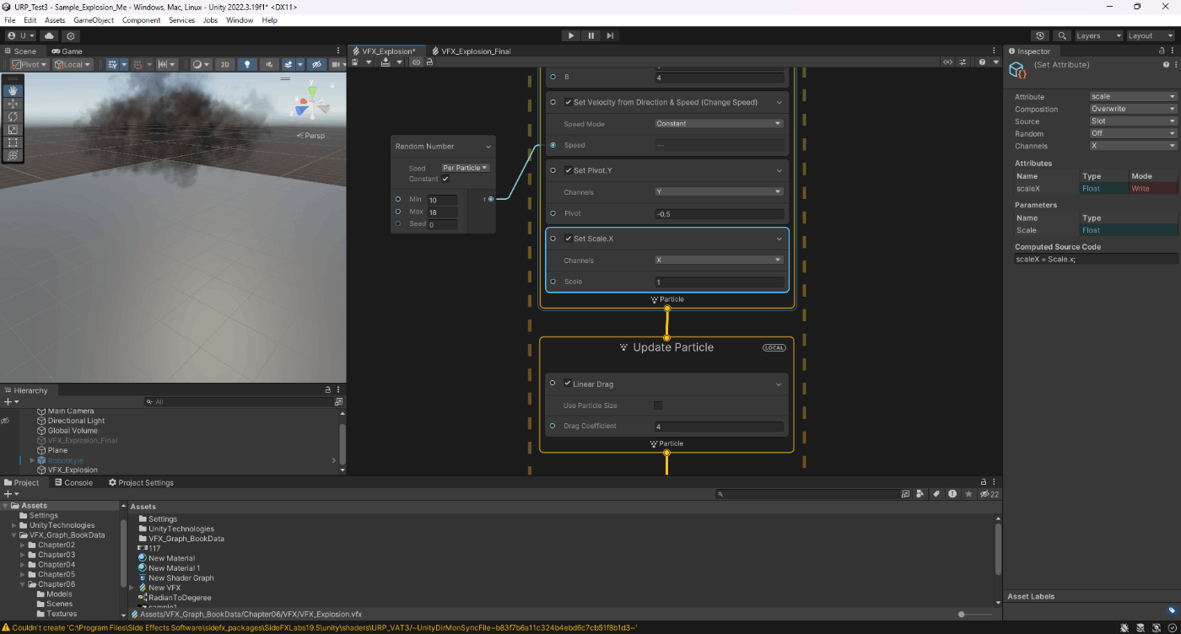Open the Component menu

click(x=142, y=19)
